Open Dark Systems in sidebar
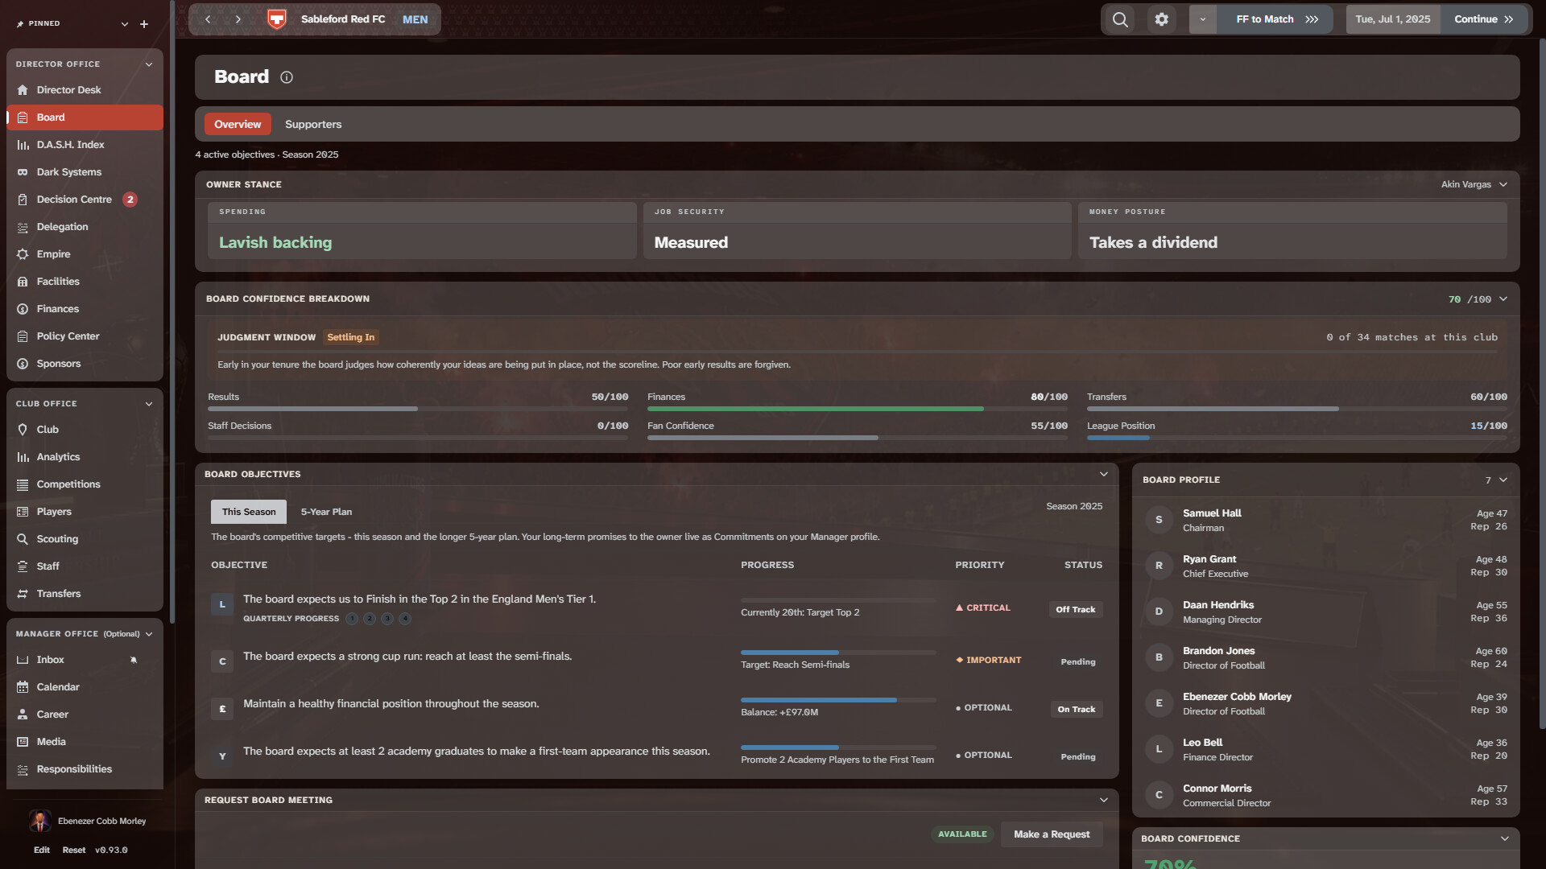1546x869 pixels. point(85,172)
